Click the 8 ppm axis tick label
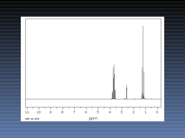 (x=63, y=112)
